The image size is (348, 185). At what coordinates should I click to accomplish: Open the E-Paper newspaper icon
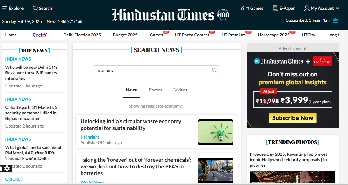275,8
